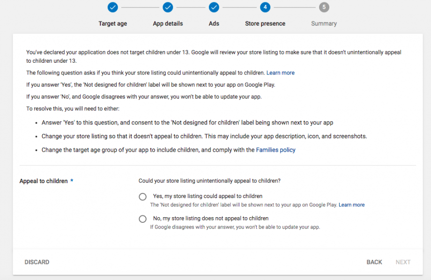Click the step 5 Summary circle icon
The height and width of the screenshot is (280, 431).
point(324,7)
